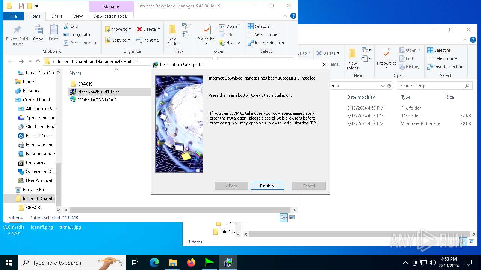Viewport: 481px width, 270px height.
Task: Open the Application Tools tab
Action: 111,16
